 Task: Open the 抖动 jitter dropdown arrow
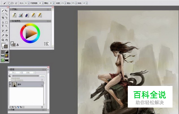click(x=87, y=3)
